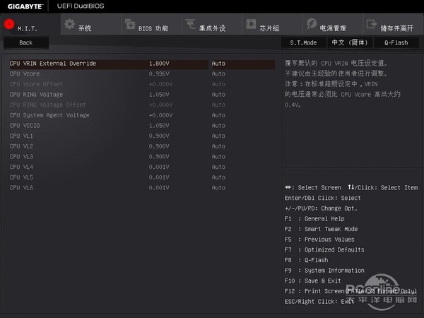Open the M.I.T. tab
The image size is (424, 318).
point(30,24)
